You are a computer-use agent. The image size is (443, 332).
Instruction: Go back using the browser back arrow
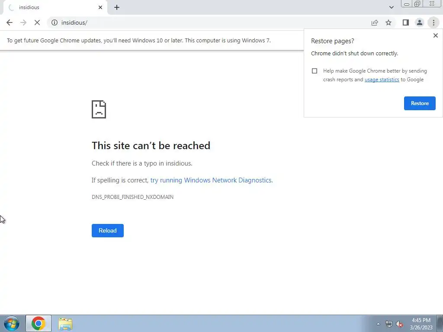pos(10,22)
